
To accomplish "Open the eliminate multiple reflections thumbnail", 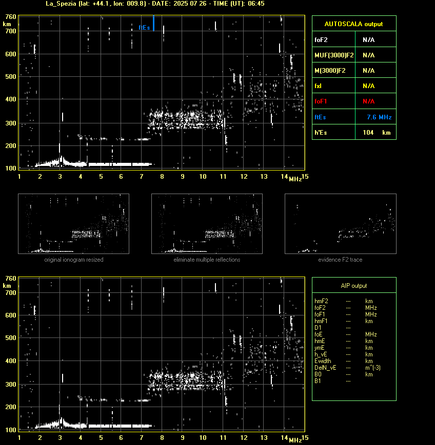I will (x=207, y=224).
